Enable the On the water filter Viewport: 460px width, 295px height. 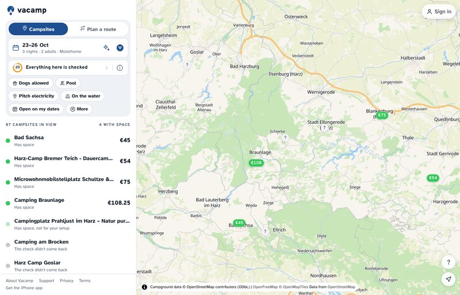83,96
